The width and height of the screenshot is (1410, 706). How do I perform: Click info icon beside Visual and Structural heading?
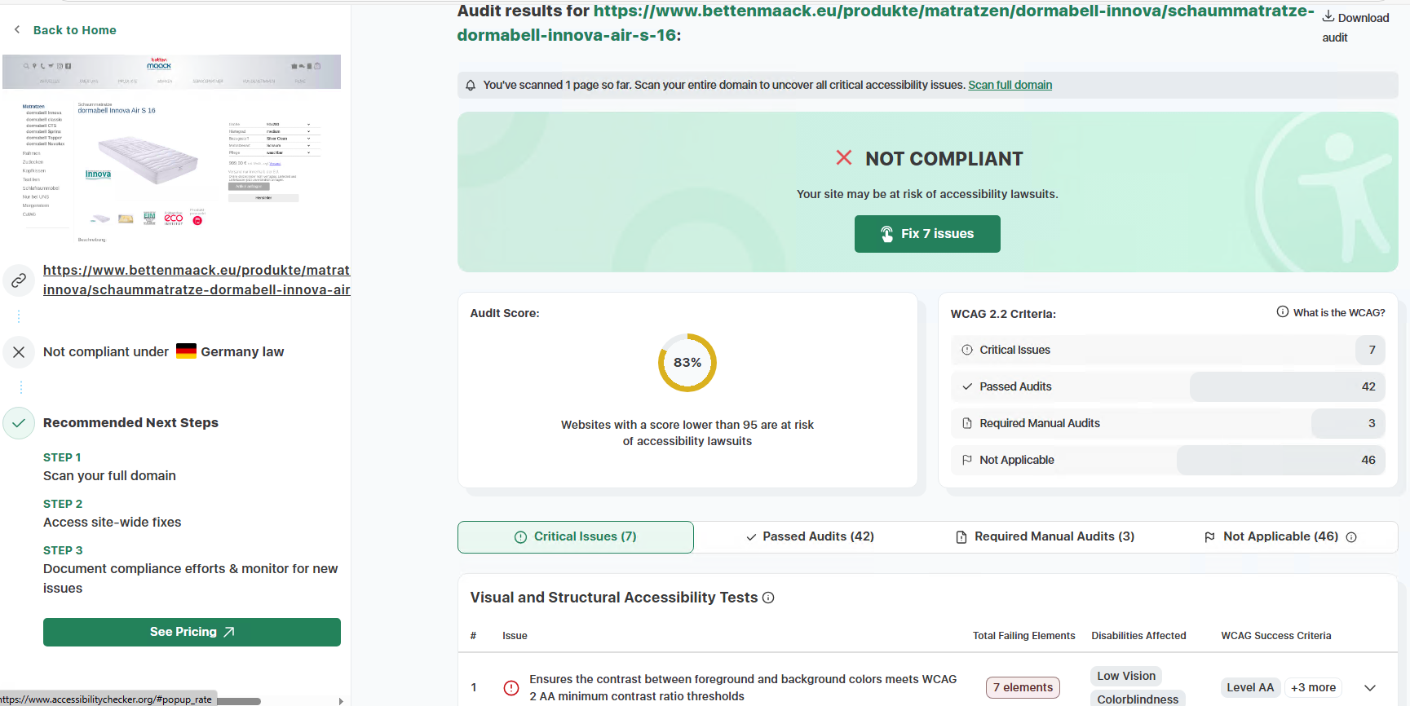768,598
